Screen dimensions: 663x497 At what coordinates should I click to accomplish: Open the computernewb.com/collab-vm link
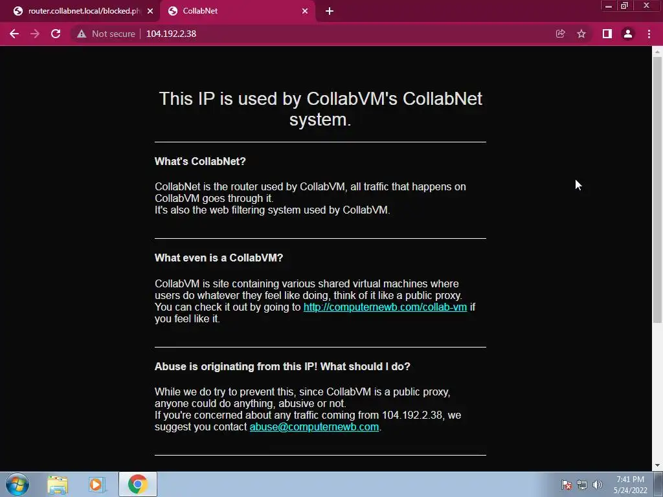385,307
